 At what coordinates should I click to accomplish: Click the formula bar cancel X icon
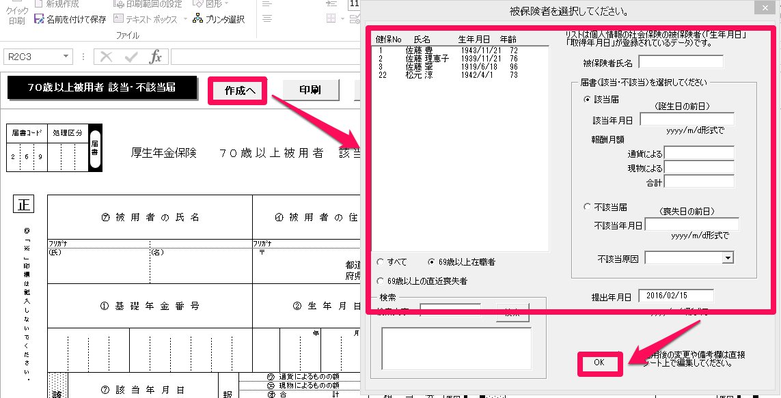pos(106,57)
